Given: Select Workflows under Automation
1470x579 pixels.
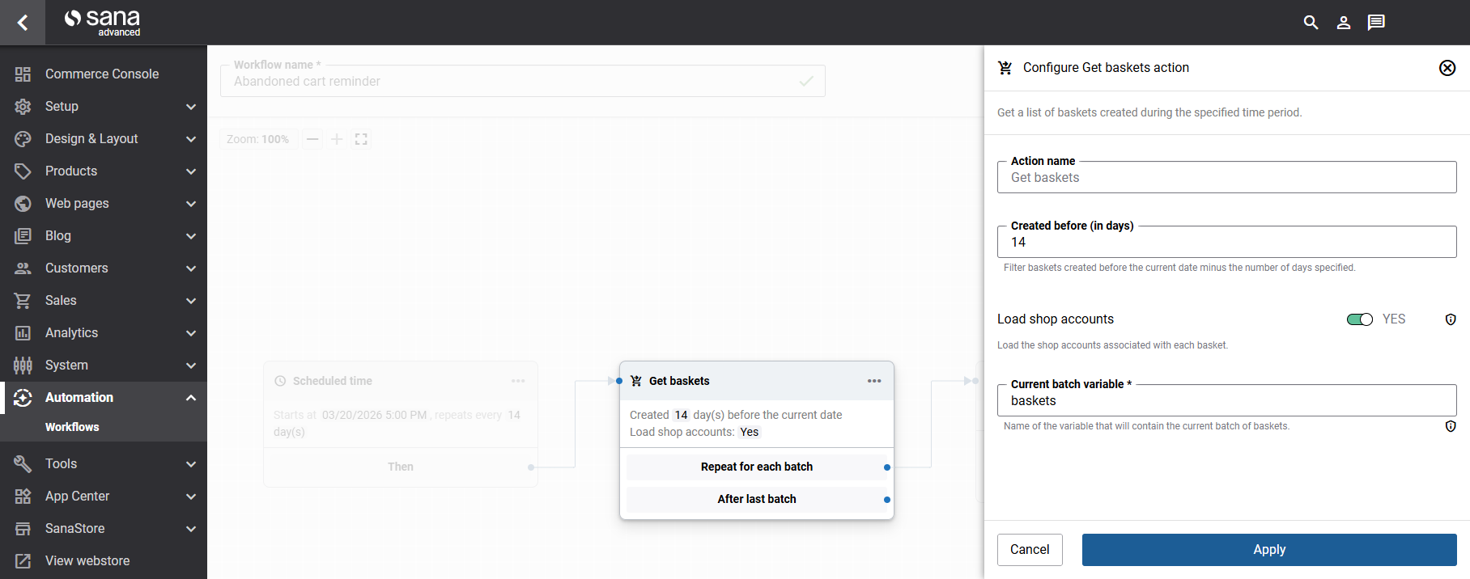Looking at the screenshot, I should pos(72,427).
